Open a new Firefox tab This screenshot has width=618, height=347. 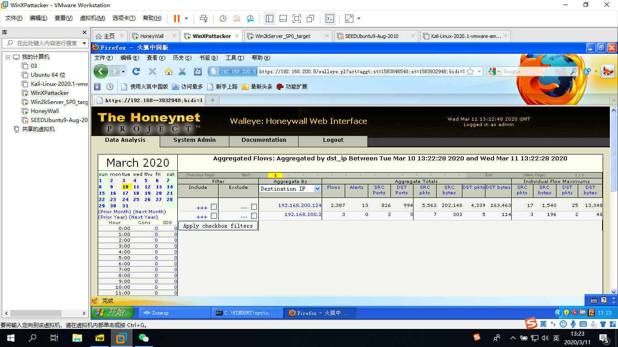coord(212,100)
